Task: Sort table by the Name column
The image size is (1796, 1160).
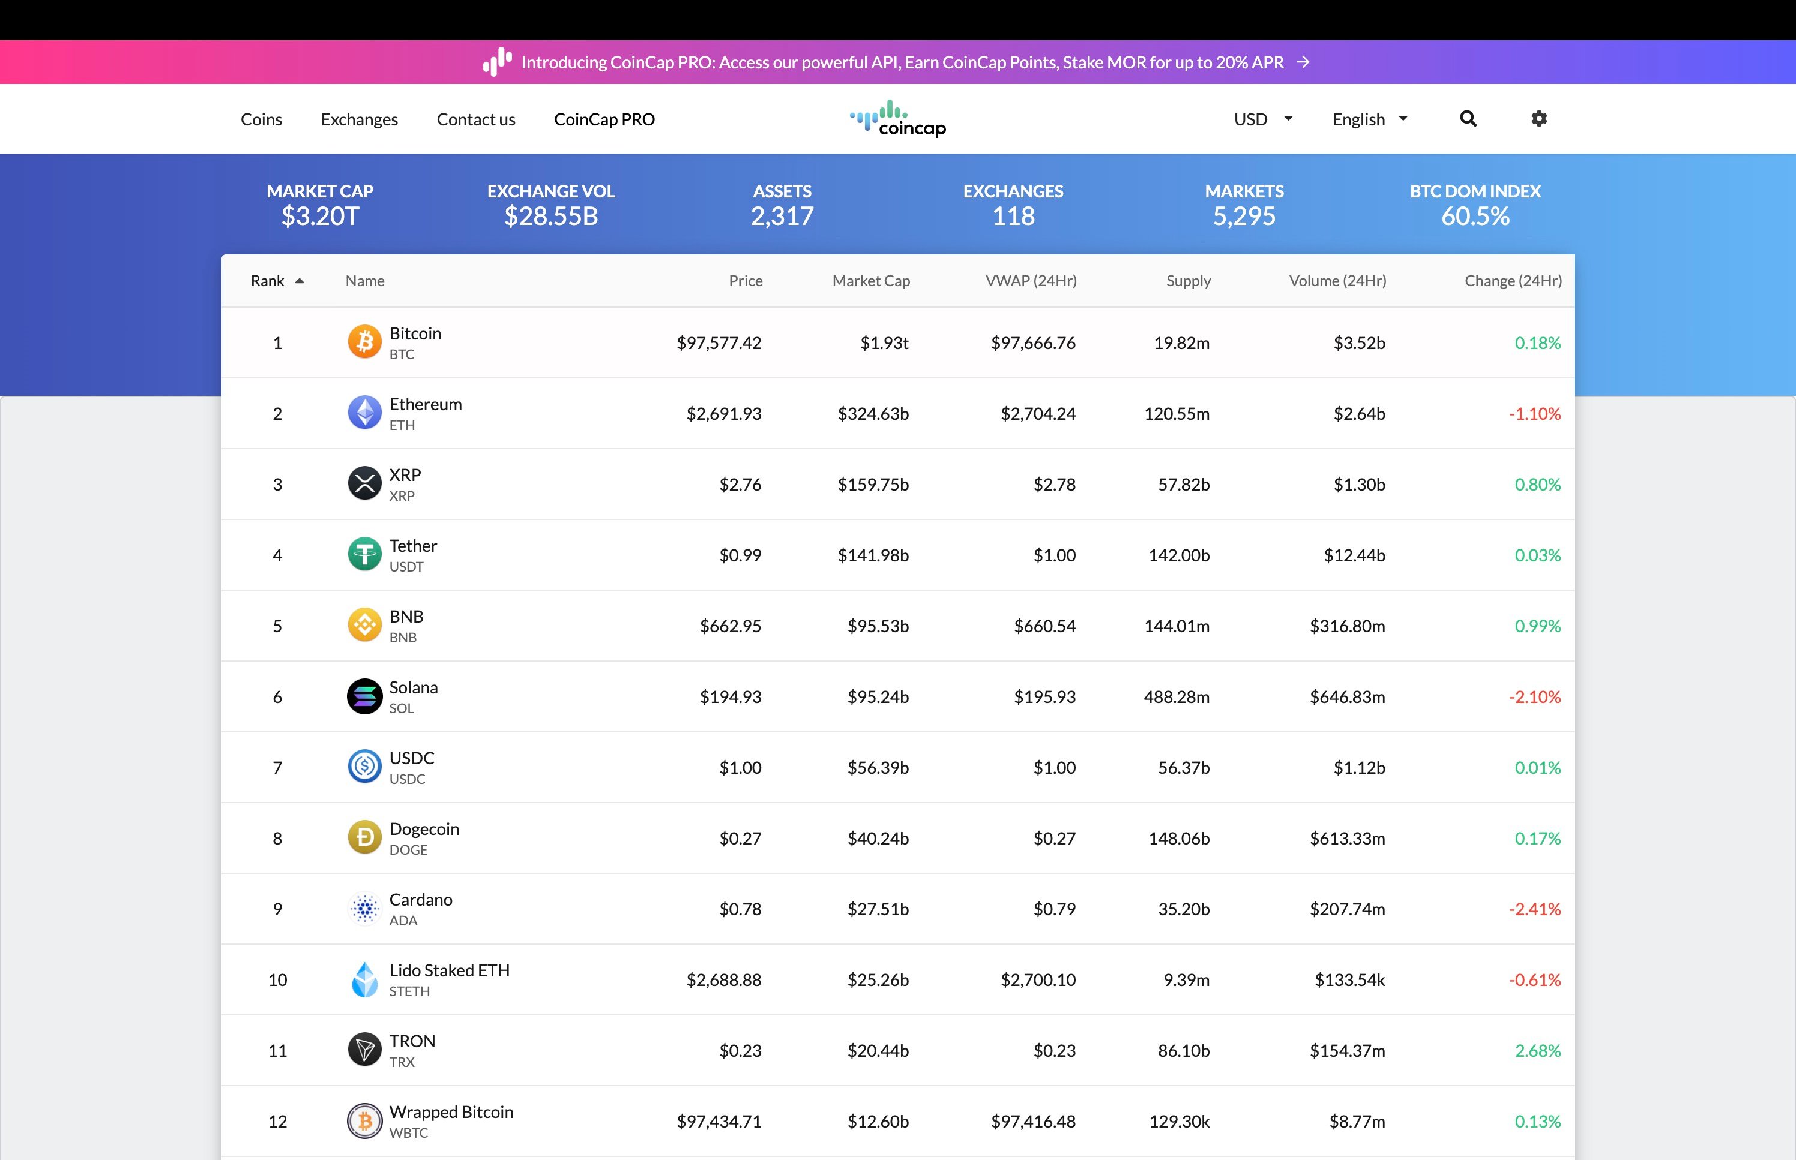Action: coord(365,280)
